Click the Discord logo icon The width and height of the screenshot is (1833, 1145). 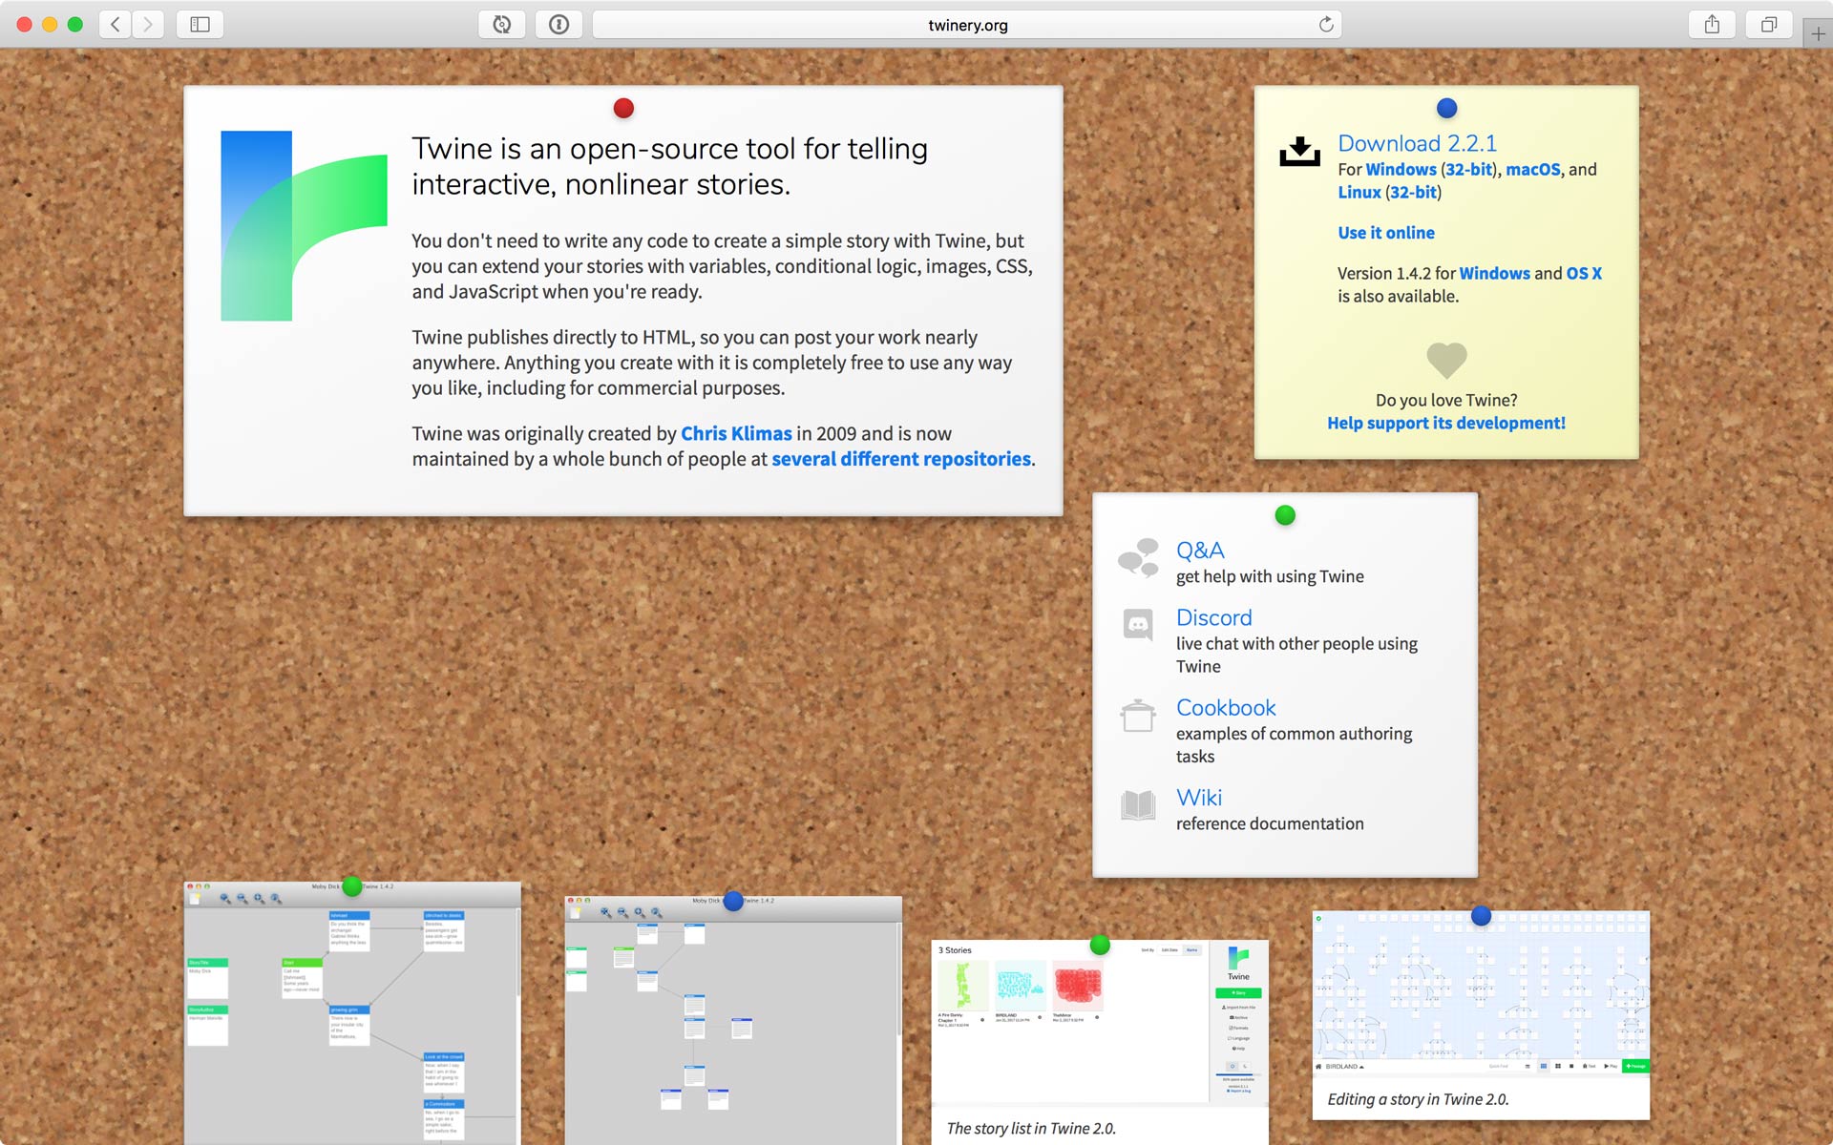[1138, 625]
